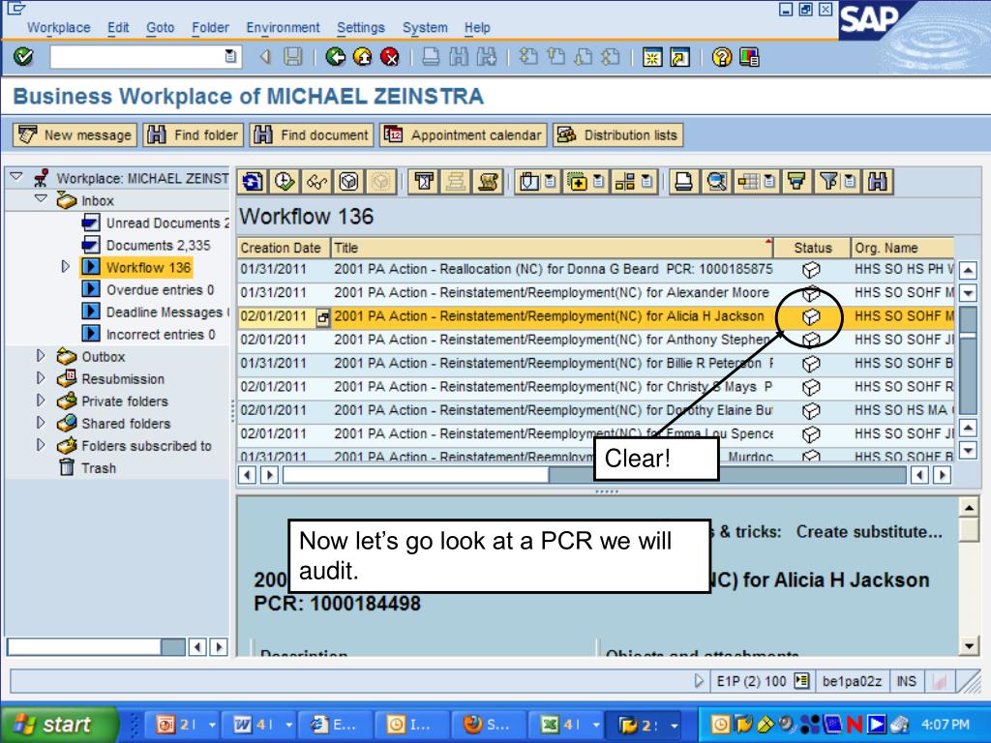Click the green Enter checkmark icon
Image resolution: width=991 pixels, height=743 pixels.
(23, 57)
